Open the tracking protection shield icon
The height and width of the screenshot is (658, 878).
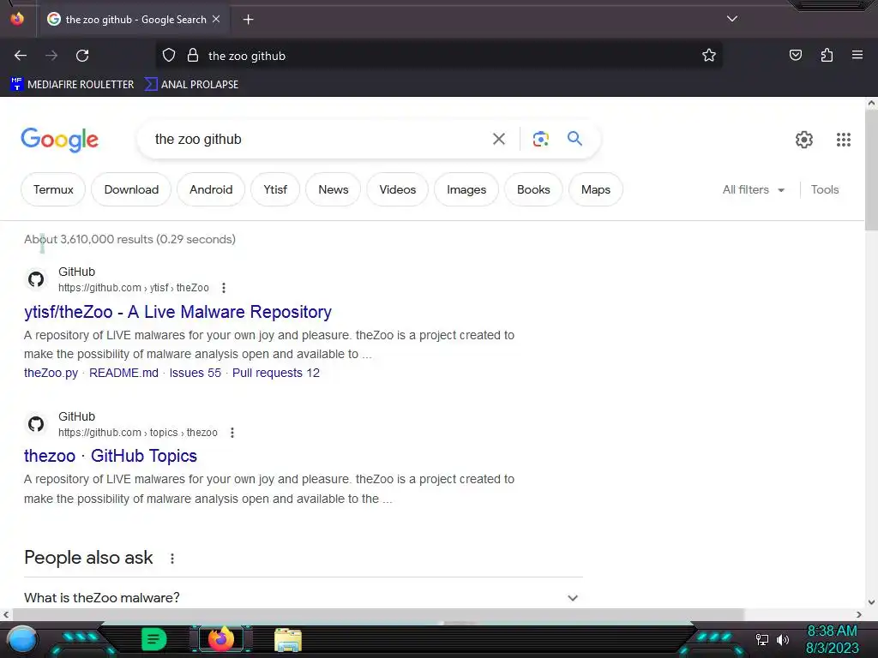pos(169,56)
